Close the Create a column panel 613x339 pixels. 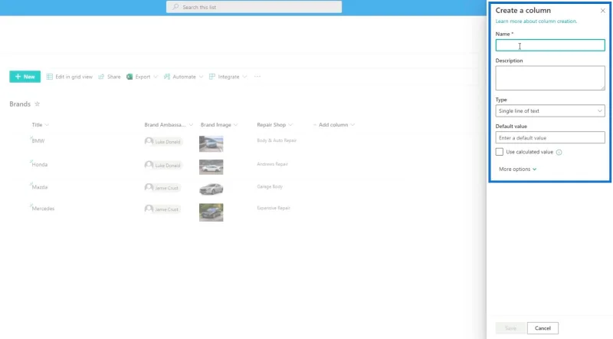602,11
